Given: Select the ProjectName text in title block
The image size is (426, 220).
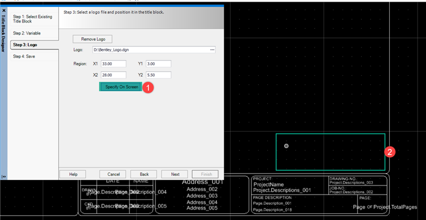Looking at the screenshot, I should pyautogui.click(x=268, y=184).
